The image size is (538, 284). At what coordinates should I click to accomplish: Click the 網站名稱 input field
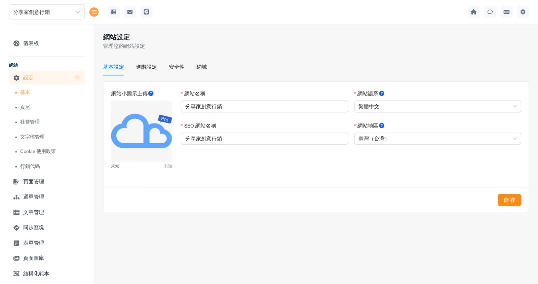264,107
